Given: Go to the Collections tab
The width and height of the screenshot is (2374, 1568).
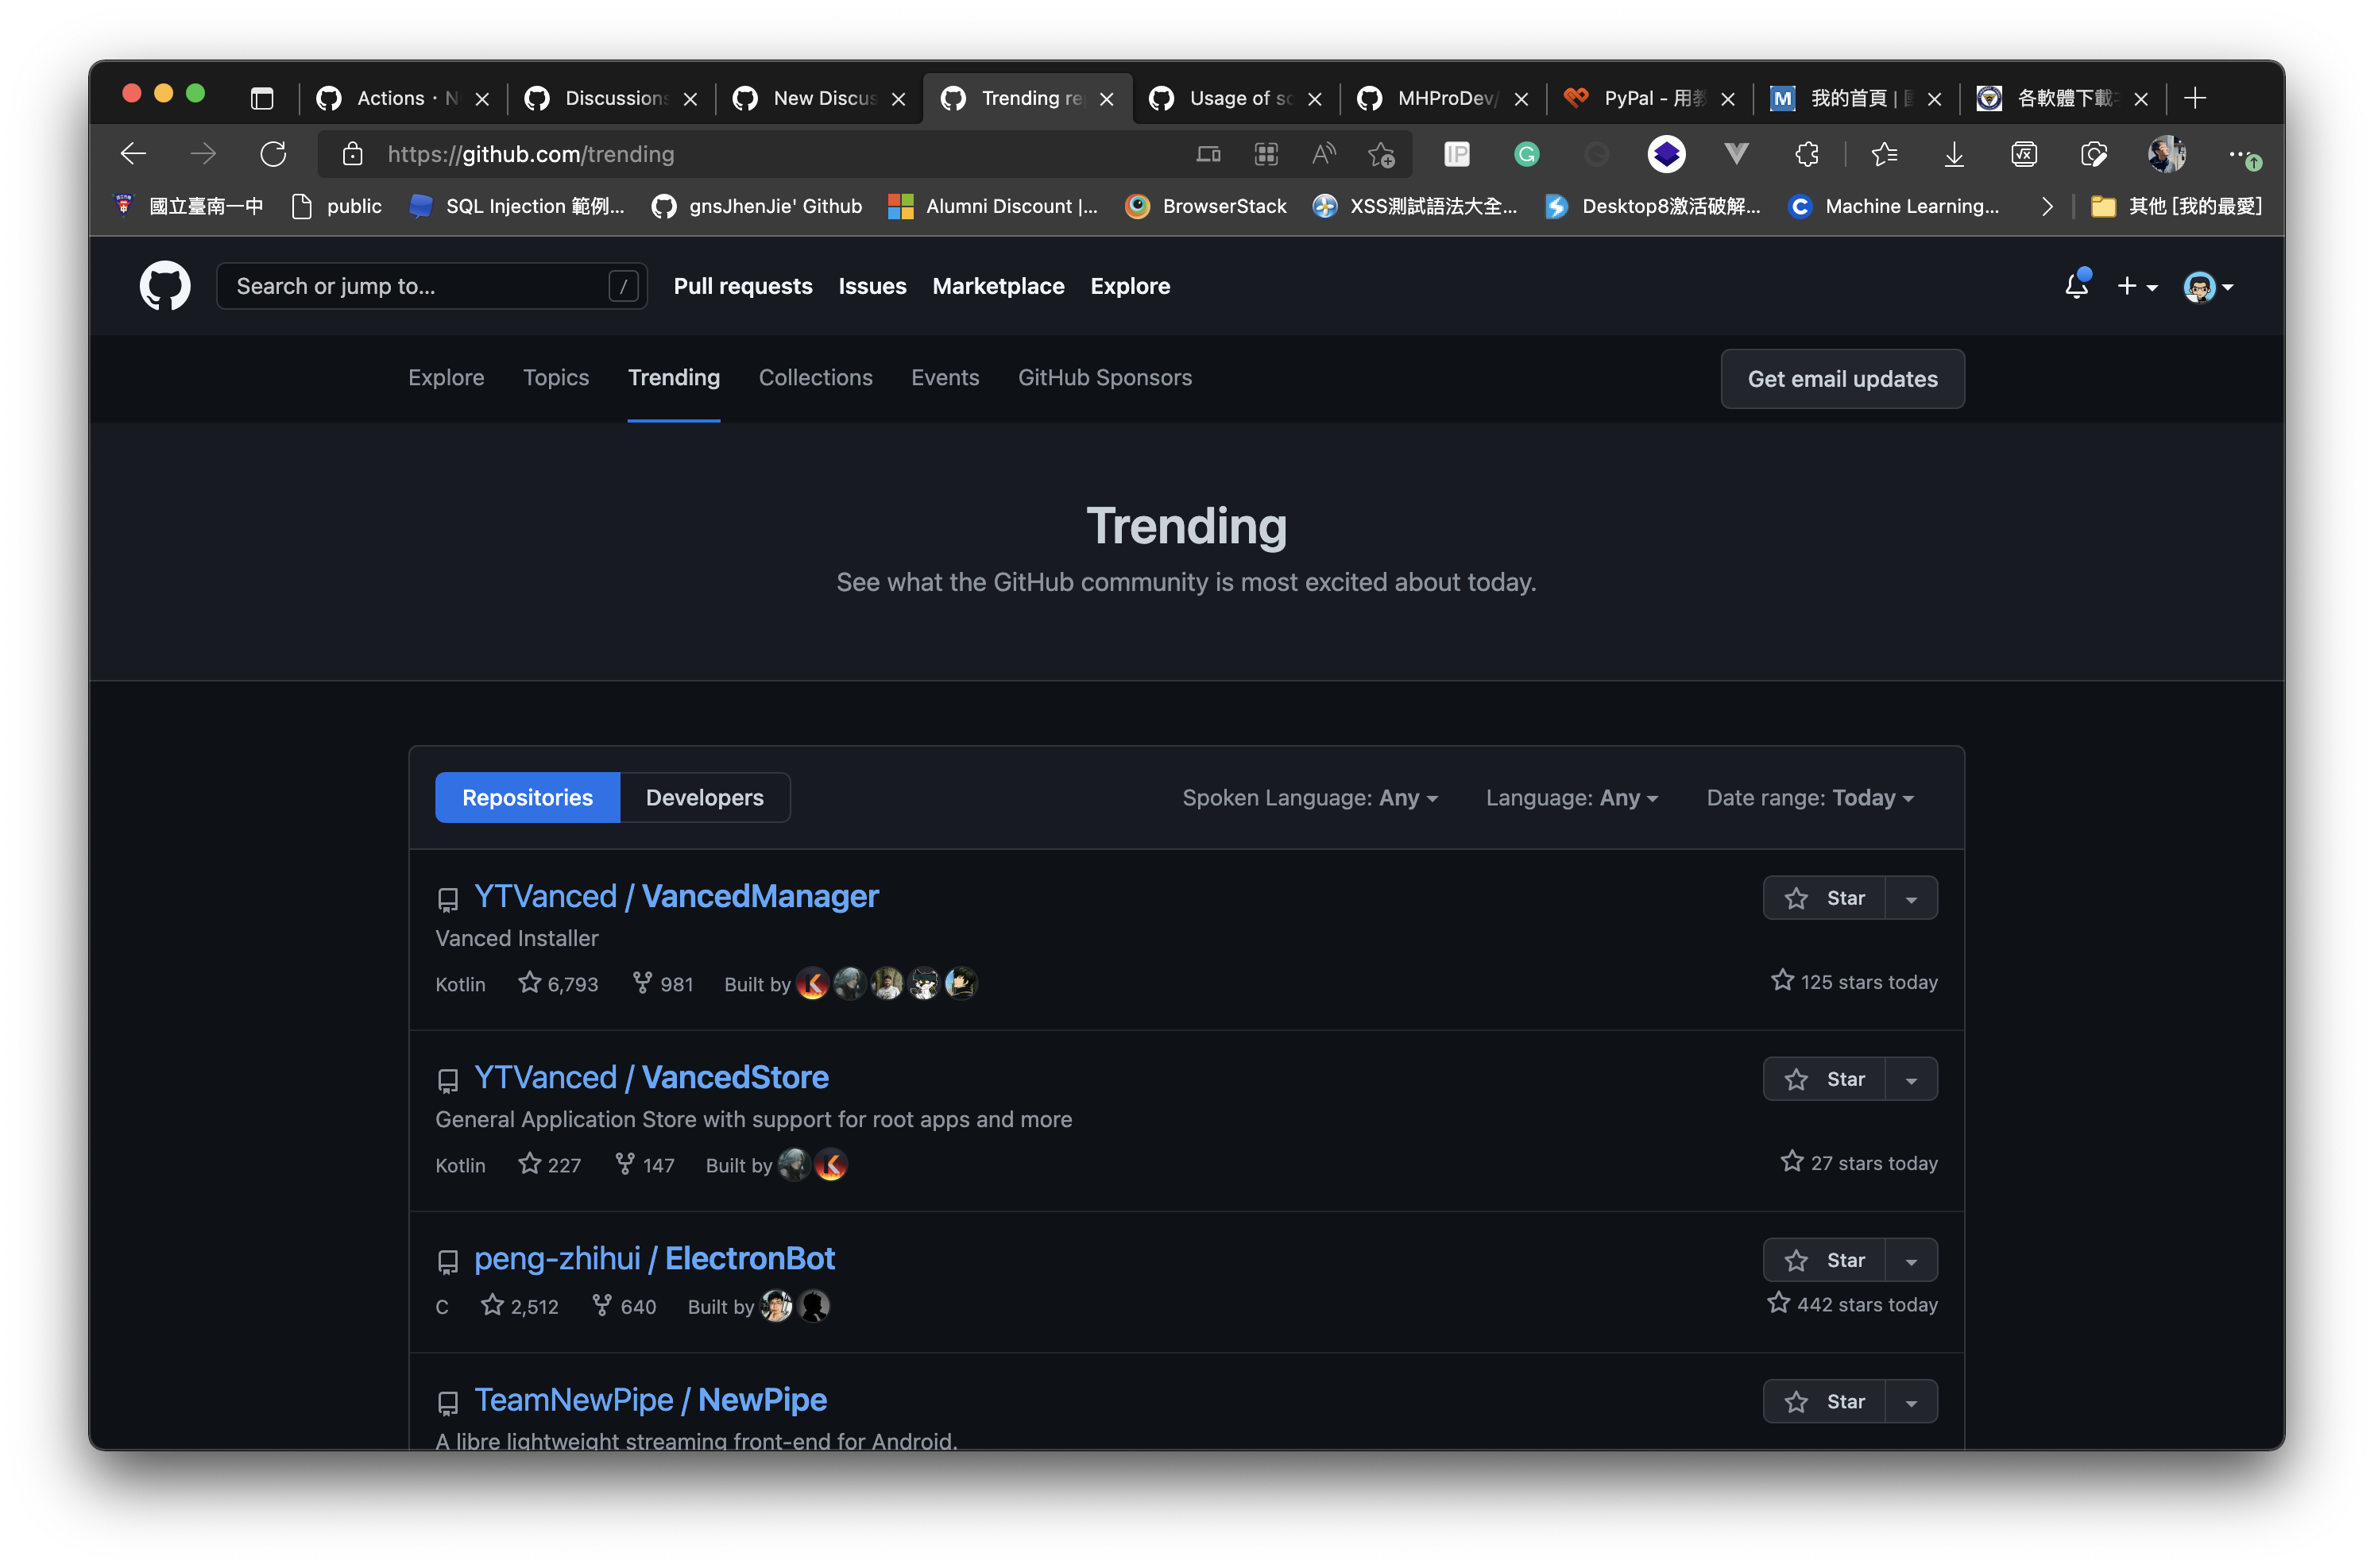Looking at the screenshot, I should click(x=815, y=378).
